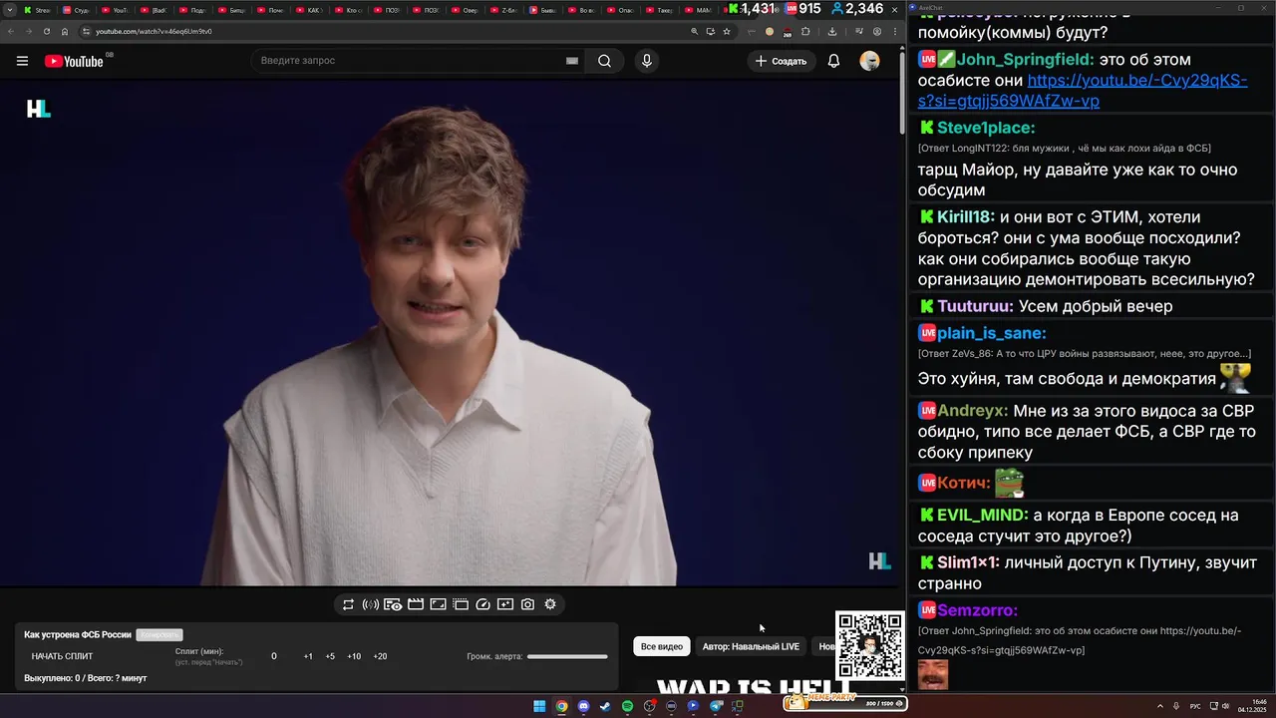Select the Все видео filter chip
The height and width of the screenshot is (718, 1276).
point(662,646)
